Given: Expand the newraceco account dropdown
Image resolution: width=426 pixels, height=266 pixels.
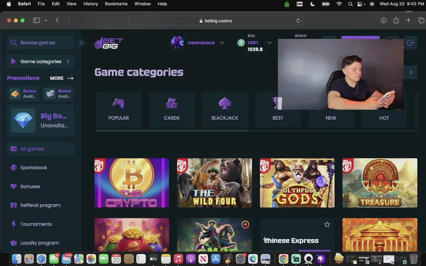Looking at the screenshot, I should (222, 42).
